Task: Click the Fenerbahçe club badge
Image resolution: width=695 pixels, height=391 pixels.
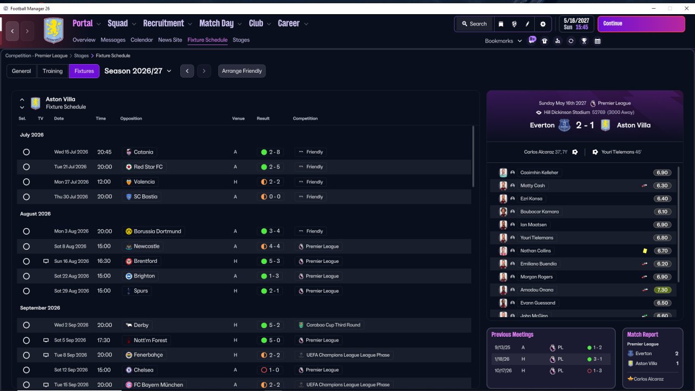Action: point(129,355)
